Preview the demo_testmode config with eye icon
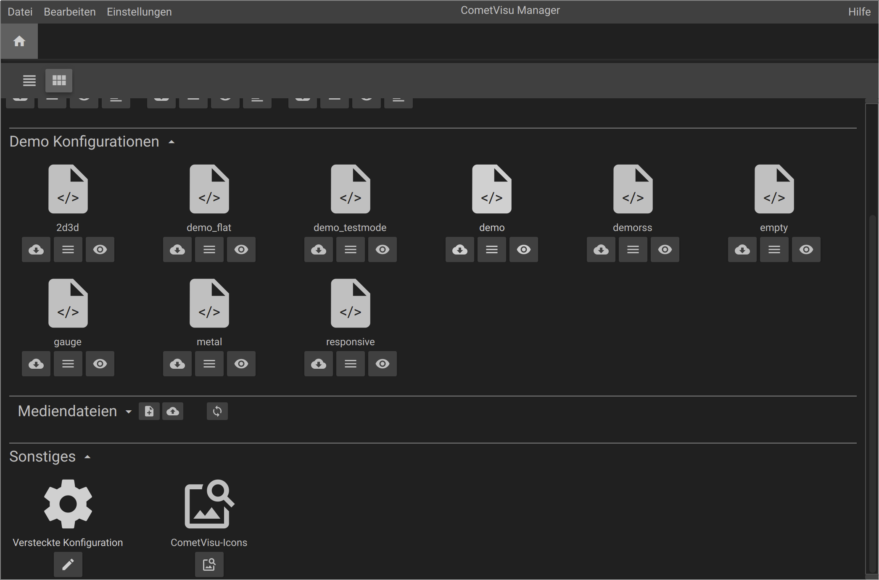The width and height of the screenshot is (879, 580). click(x=383, y=249)
